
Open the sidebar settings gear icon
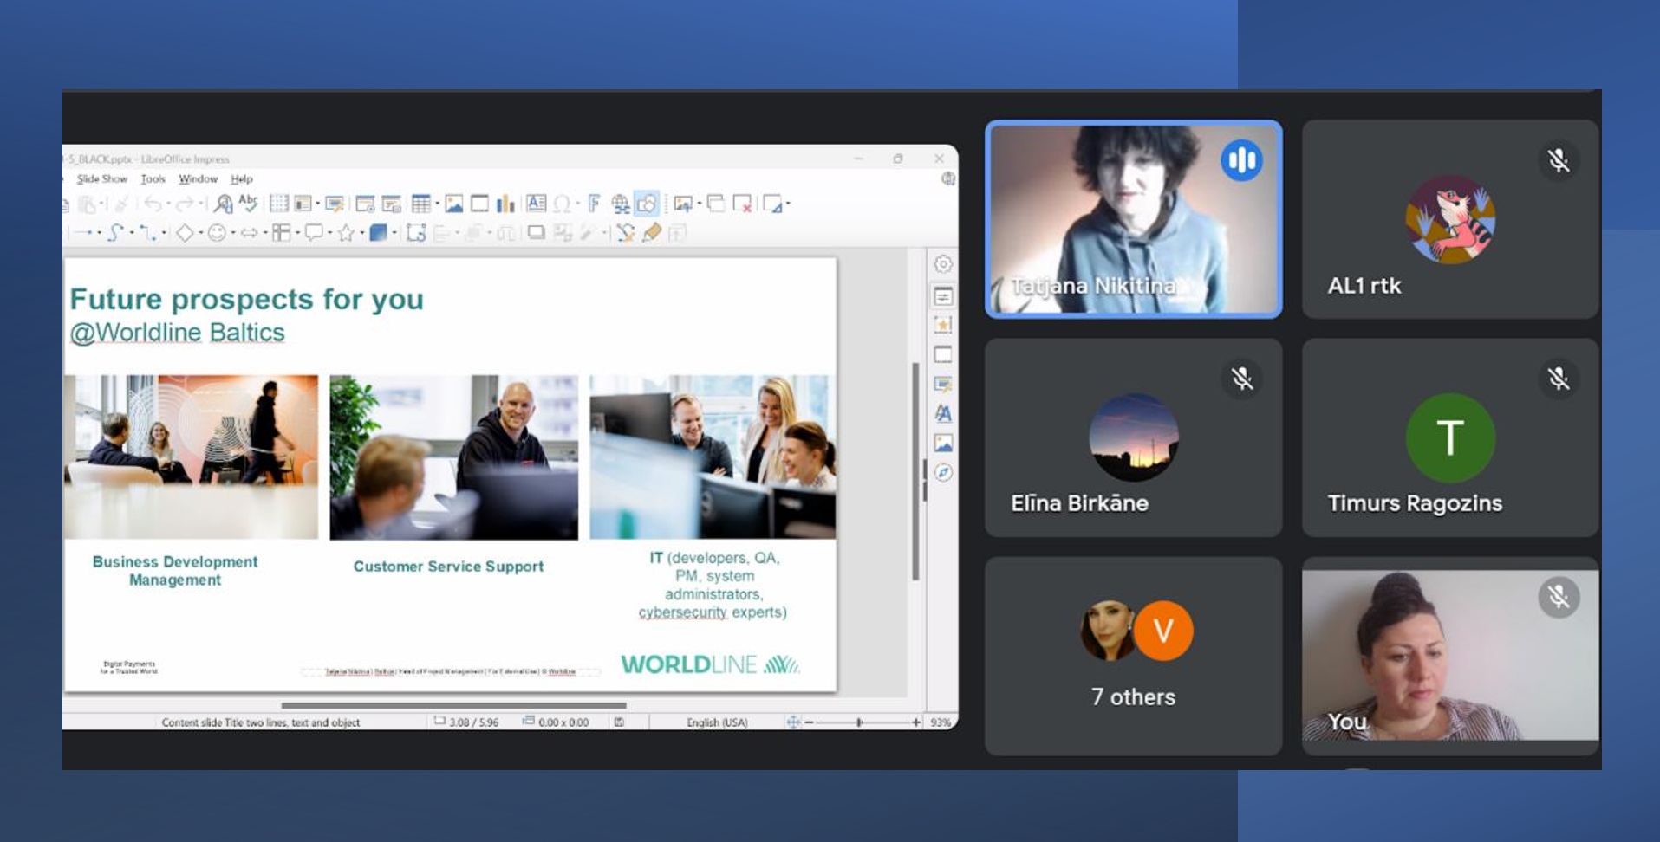click(x=943, y=263)
